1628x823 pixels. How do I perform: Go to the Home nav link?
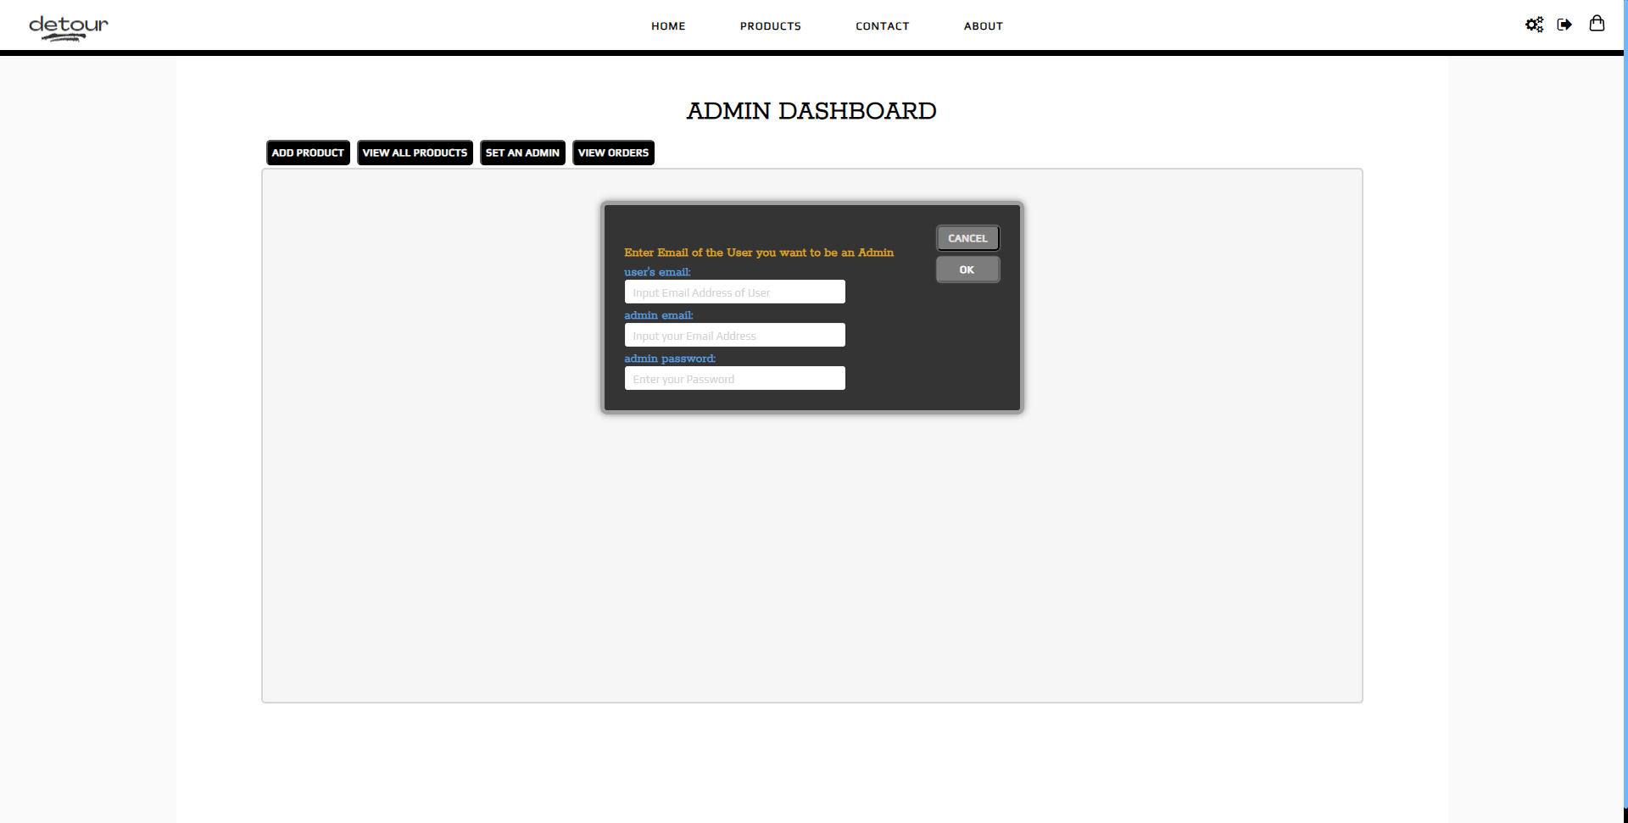coord(668,26)
